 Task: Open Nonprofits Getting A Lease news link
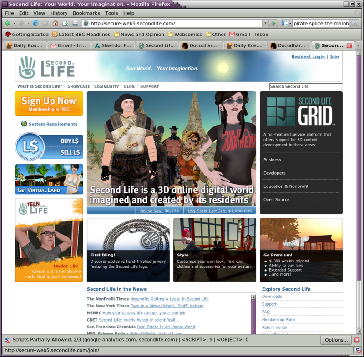(169, 299)
